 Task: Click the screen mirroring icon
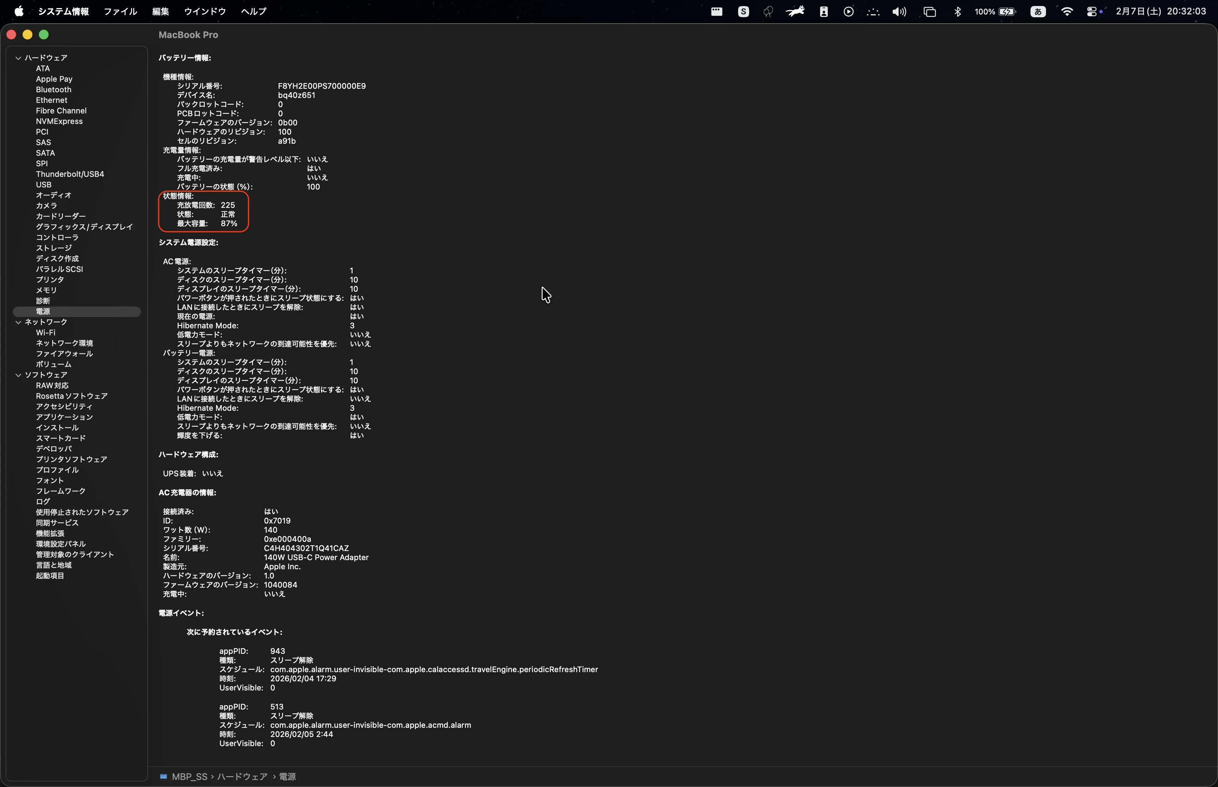tap(929, 11)
